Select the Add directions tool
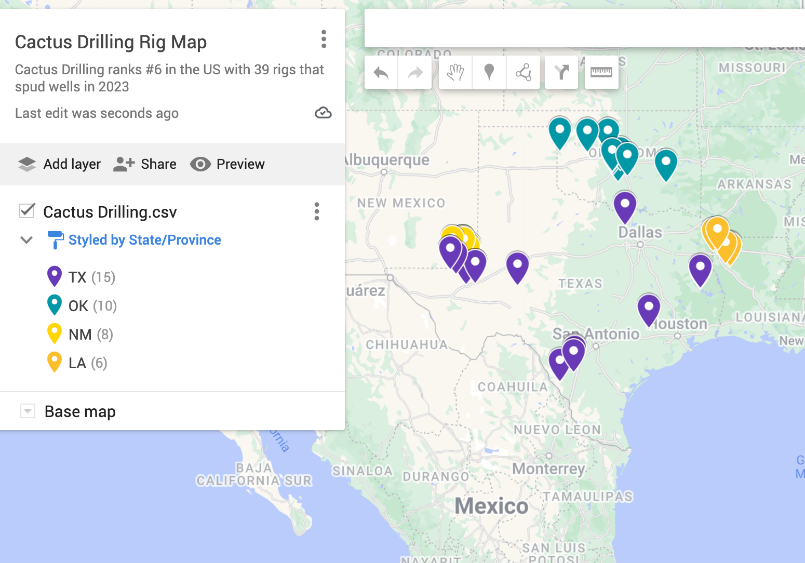 click(x=561, y=72)
